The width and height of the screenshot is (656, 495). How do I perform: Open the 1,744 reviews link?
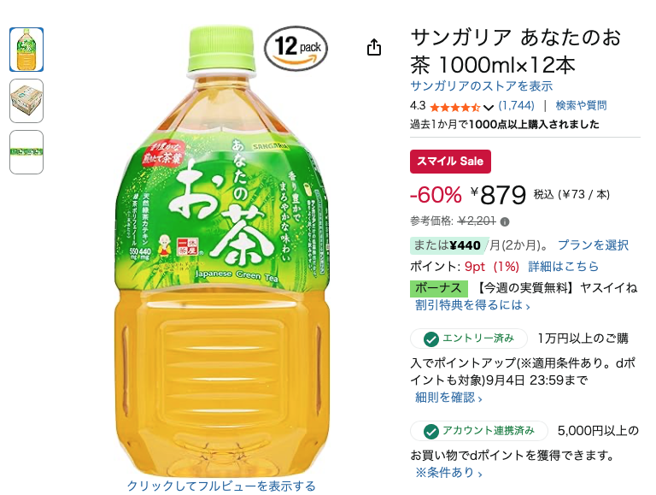pyautogui.click(x=516, y=105)
